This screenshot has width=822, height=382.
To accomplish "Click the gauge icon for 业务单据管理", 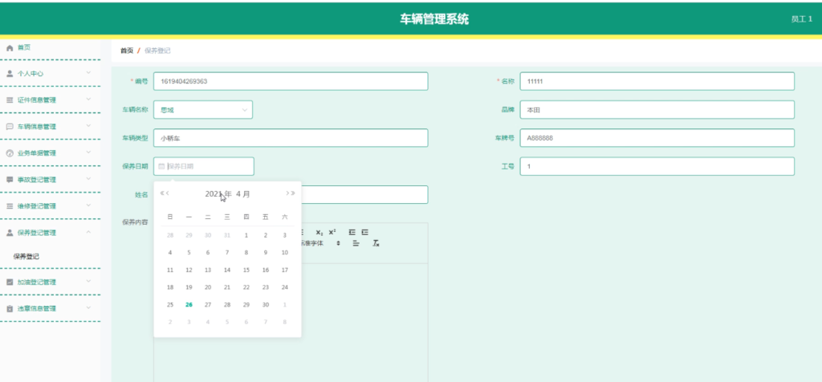I will 10,153.
